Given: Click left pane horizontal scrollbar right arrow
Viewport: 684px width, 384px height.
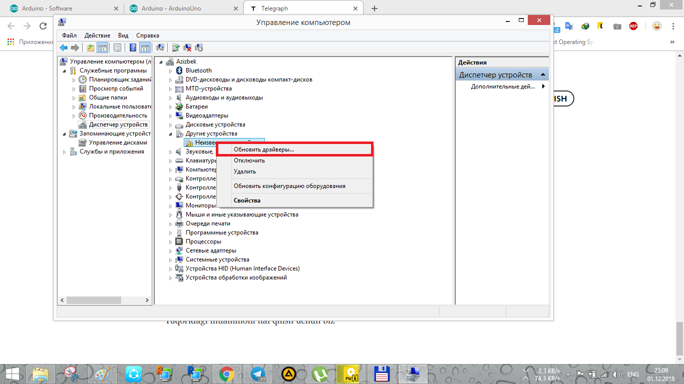Looking at the screenshot, I should coord(147,300).
